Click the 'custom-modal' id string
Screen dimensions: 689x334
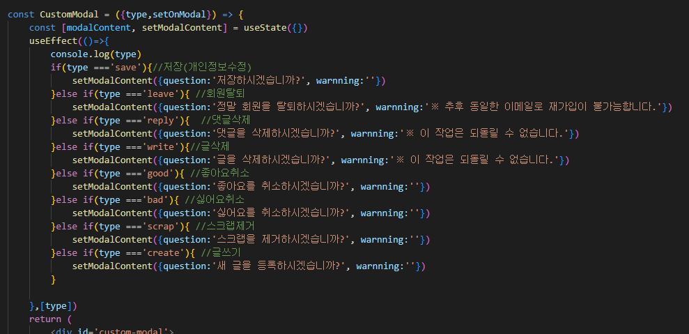(x=133, y=331)
